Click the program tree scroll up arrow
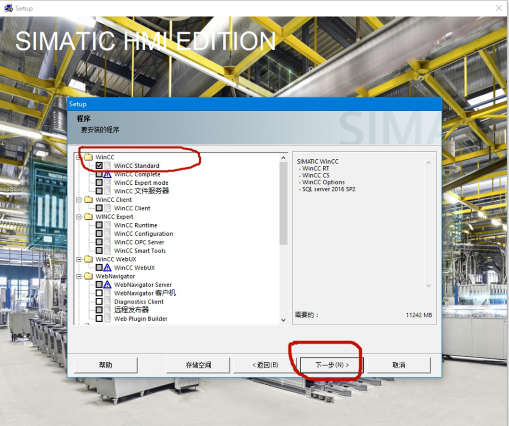 tap(283, 158)
